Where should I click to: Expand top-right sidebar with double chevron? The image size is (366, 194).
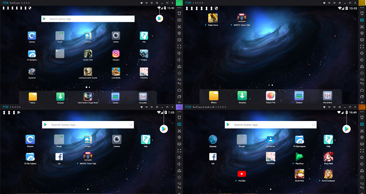362,102
